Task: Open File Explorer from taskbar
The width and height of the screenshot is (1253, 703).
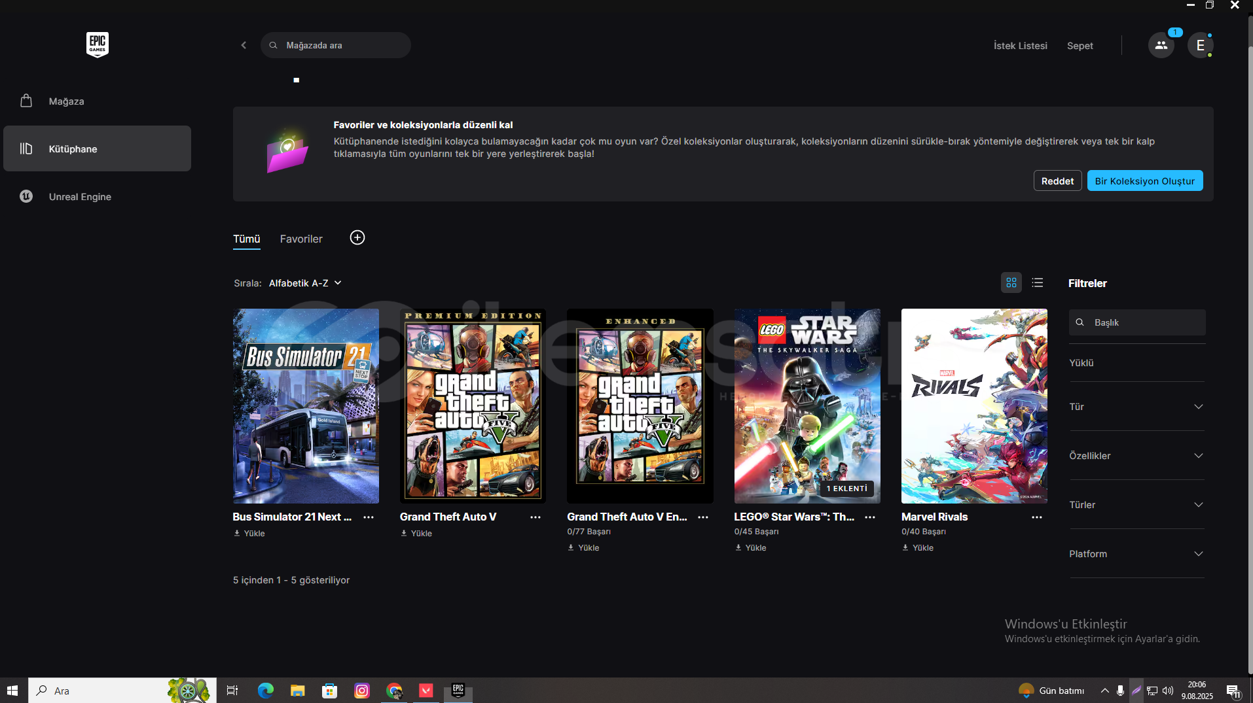Action: 298,691
